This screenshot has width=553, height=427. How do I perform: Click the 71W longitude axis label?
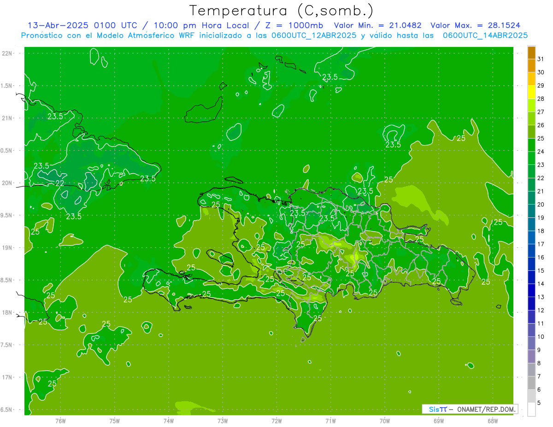tap(330, 421)
